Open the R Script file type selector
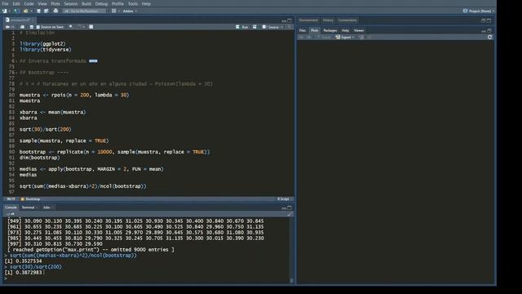This screenshot has height=294, width=522. click(285, 199)
